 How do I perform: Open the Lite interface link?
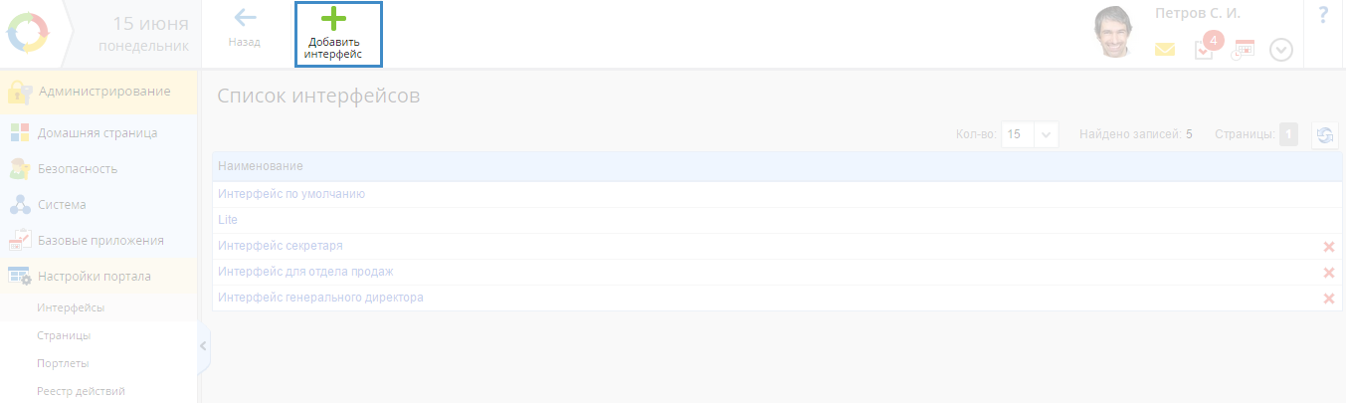[x=228, y=220]
